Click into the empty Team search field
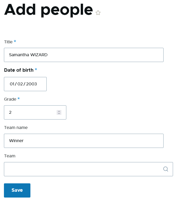178x202 pixels. (x=81, y=169)
